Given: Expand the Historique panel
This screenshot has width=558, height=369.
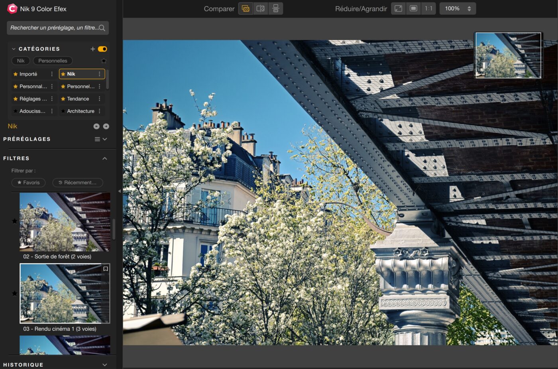Looking at the screenshot, I should click(x=105, y=365).
